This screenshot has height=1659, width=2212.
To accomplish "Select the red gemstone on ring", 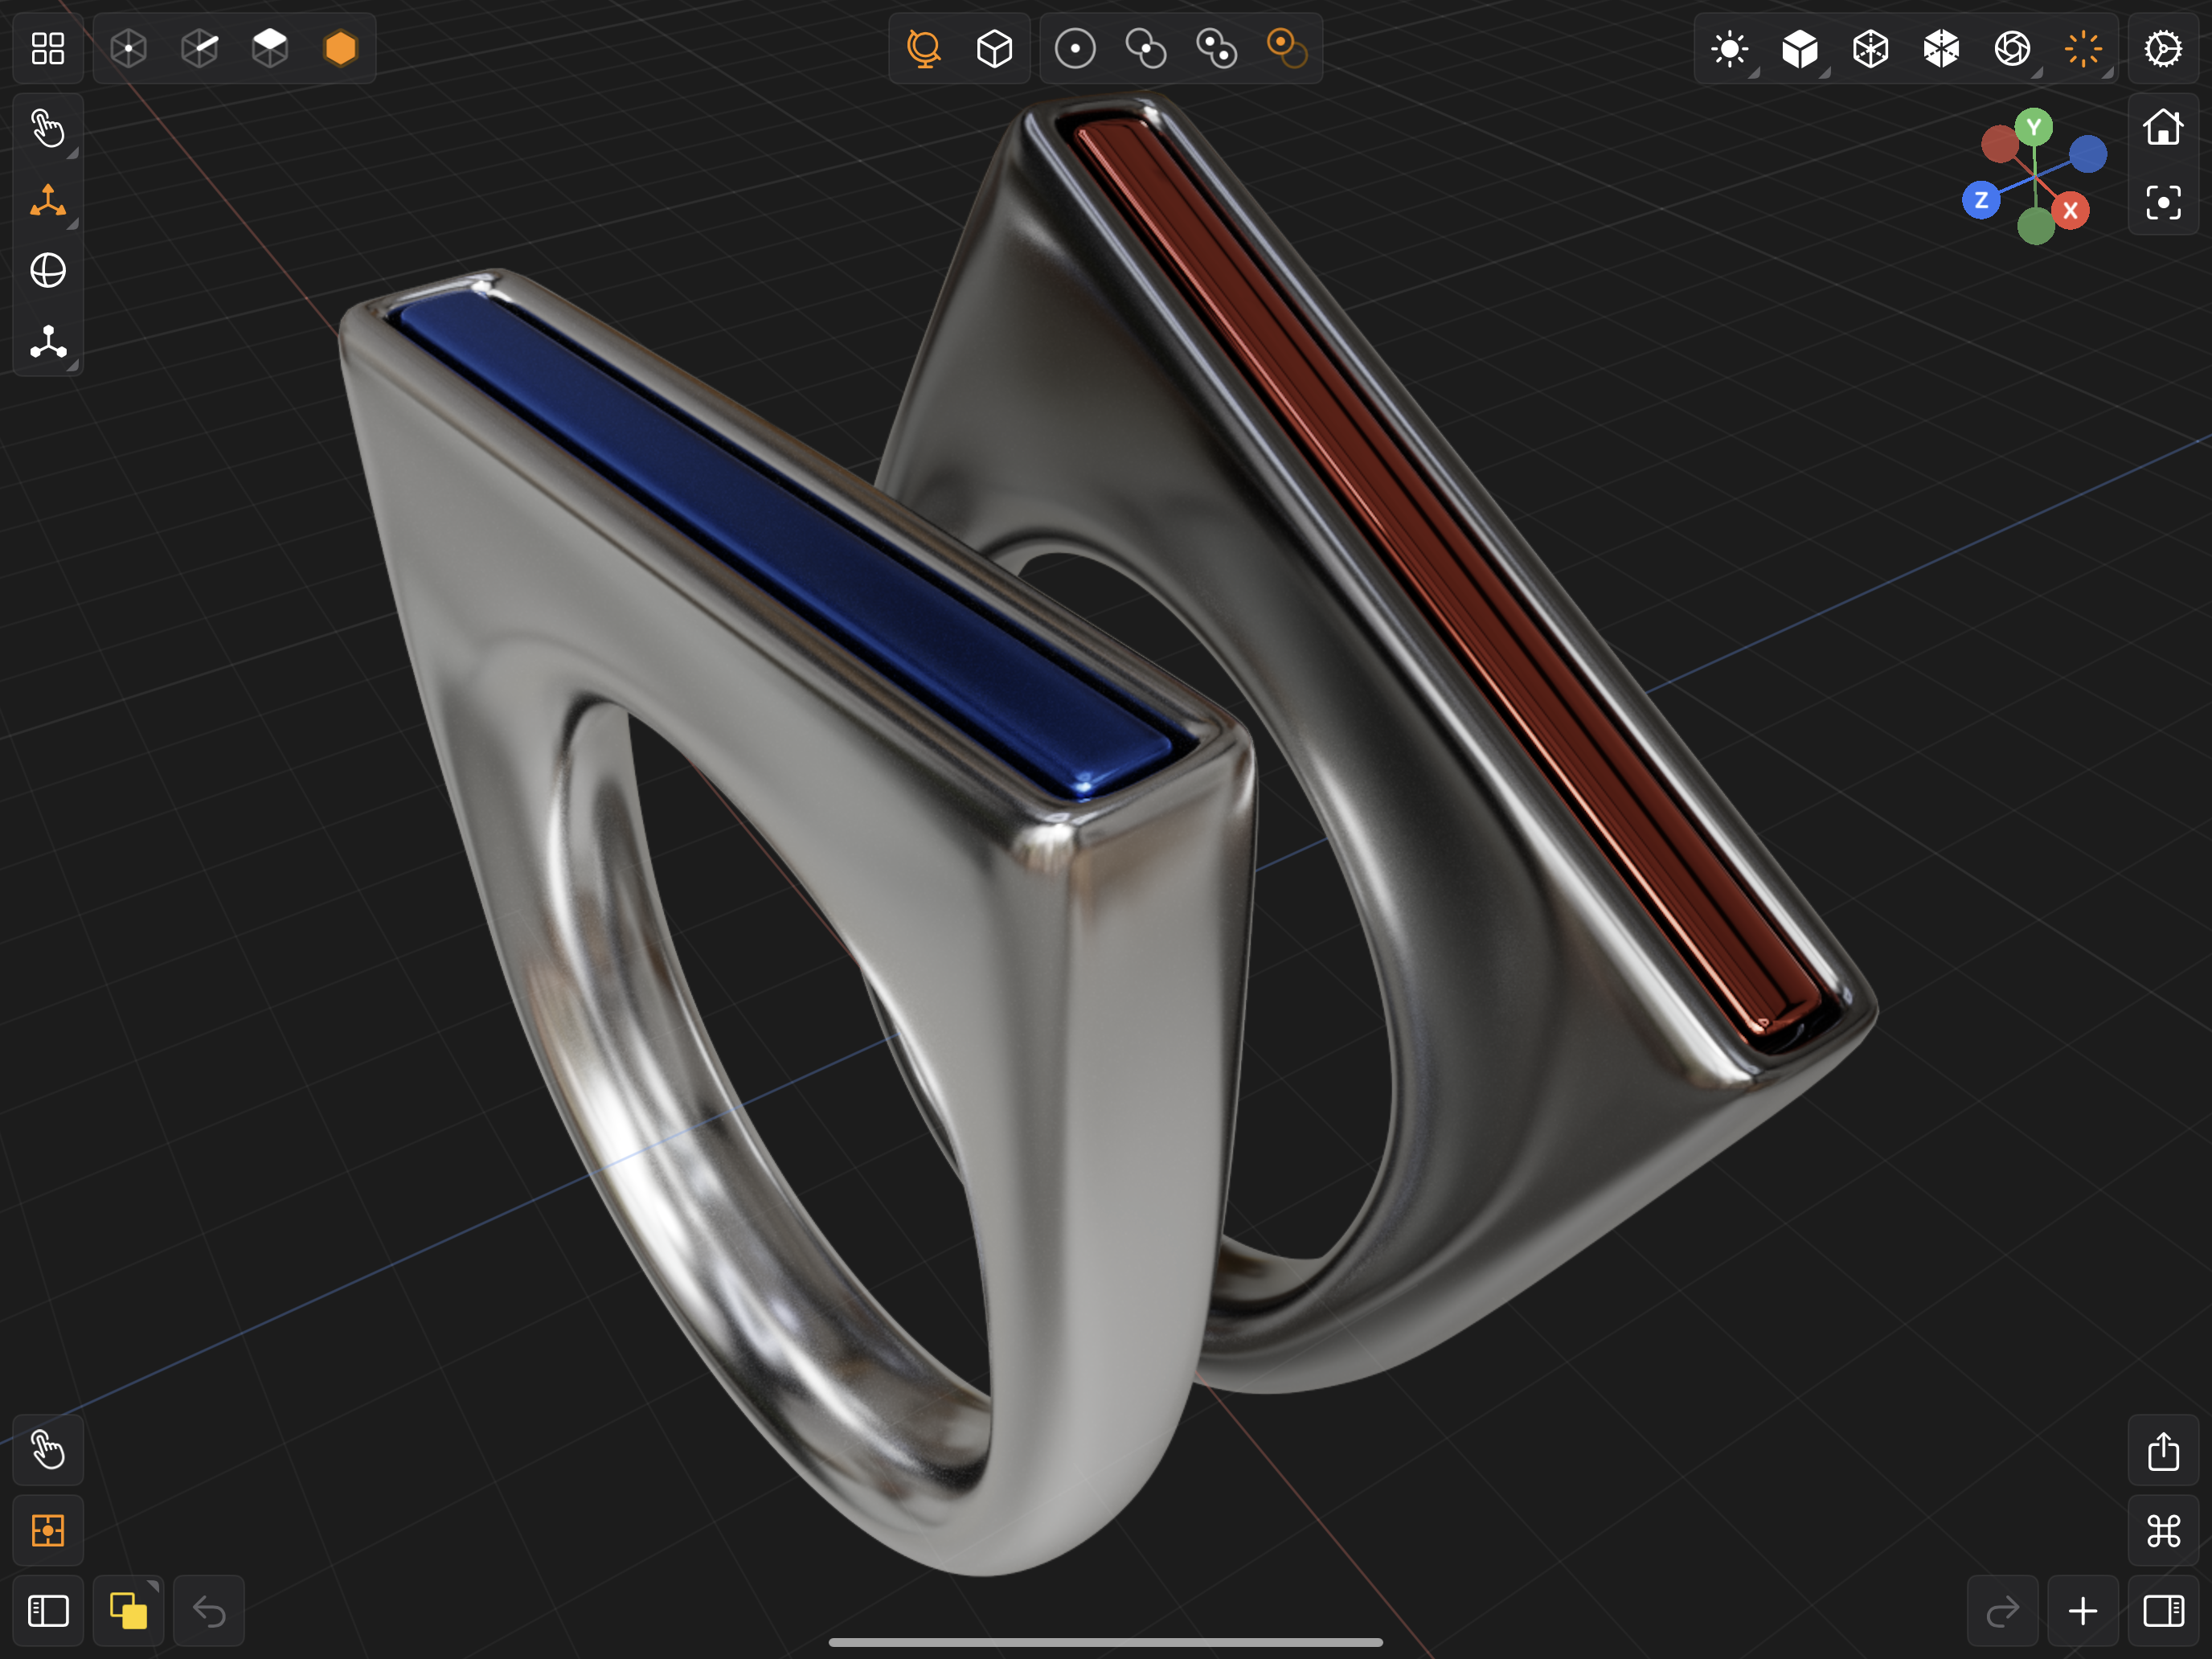I will [1450, 575].
